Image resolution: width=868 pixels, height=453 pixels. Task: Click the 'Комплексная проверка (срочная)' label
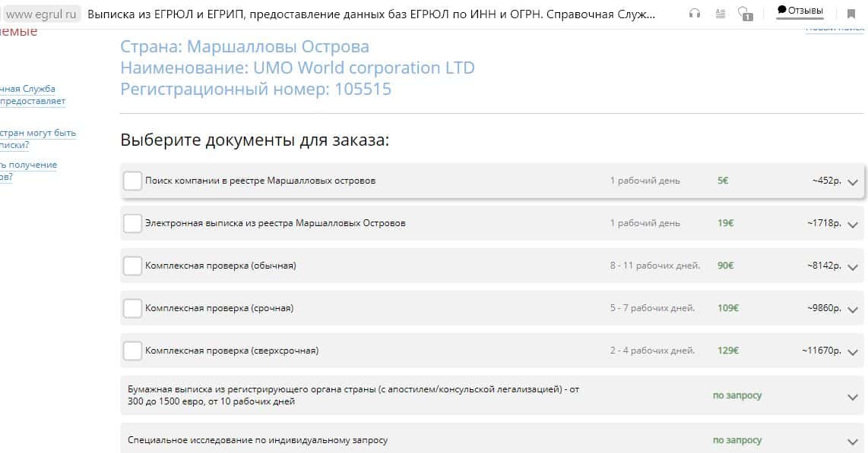tap(219, 308)
